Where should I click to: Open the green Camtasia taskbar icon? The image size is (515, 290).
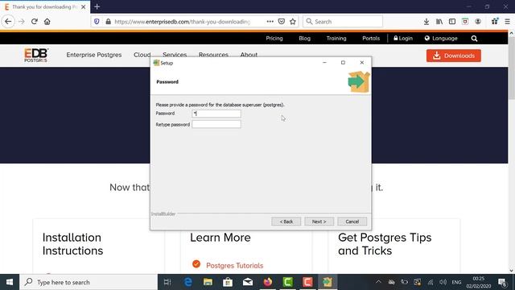pos(288,282)
